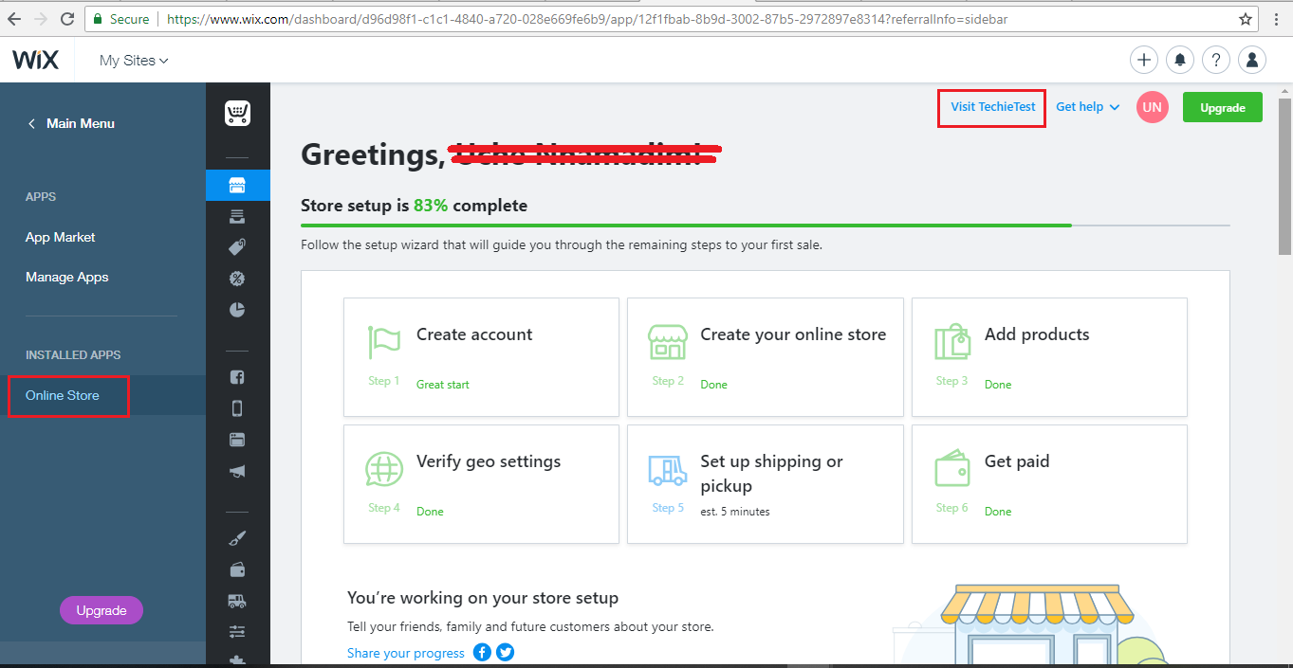Image resolution: width=1293 pixels, height=668 pixels.
Task: Open the delivery truck shipping icon in sidebar
Action: pyautogui.click(x=237, y=601)
